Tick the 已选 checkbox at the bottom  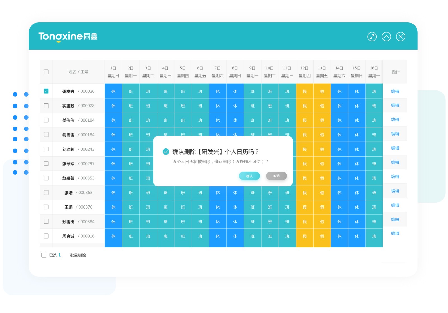(x=44, y=255)
